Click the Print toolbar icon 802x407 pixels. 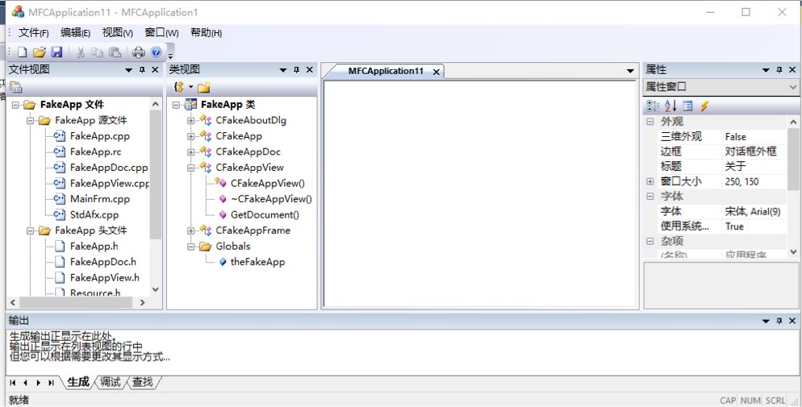(139, 52)
